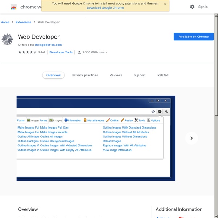Click 'Reload Images' in screenshot
The image size is (218, 218).
tap(112, 141)
